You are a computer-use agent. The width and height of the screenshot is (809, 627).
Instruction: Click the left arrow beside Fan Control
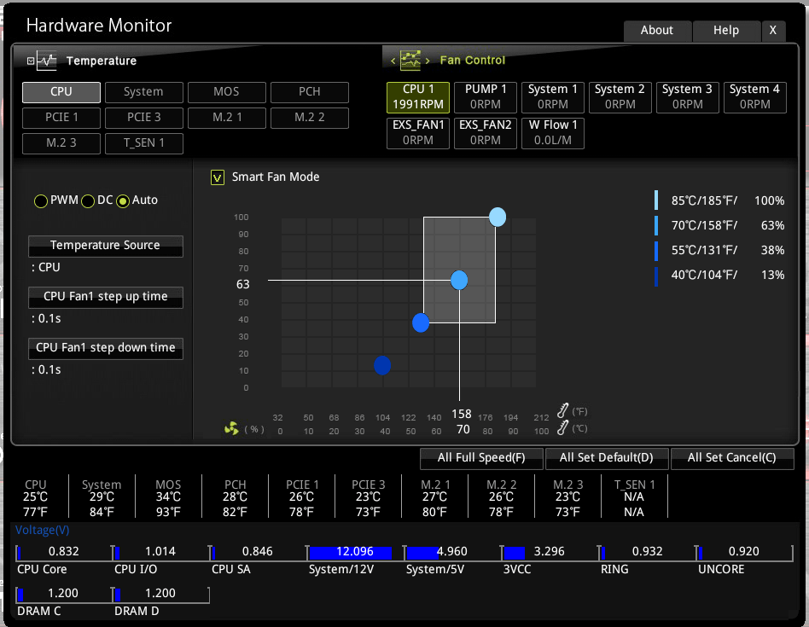393,61
